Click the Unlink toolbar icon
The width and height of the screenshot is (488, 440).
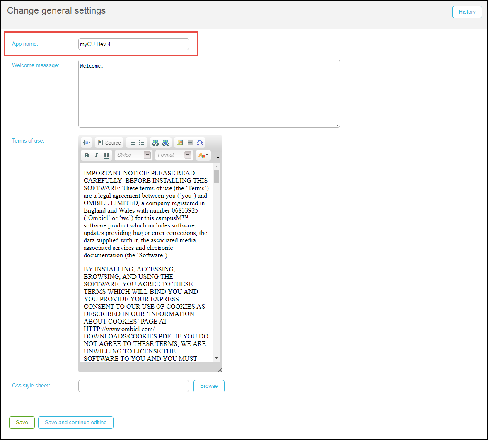pos(166,143)
